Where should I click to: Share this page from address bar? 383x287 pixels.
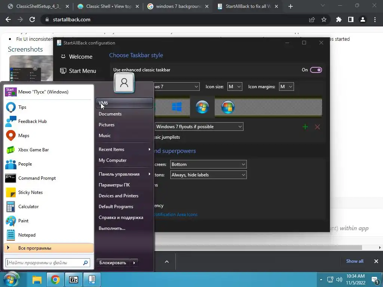312,19
